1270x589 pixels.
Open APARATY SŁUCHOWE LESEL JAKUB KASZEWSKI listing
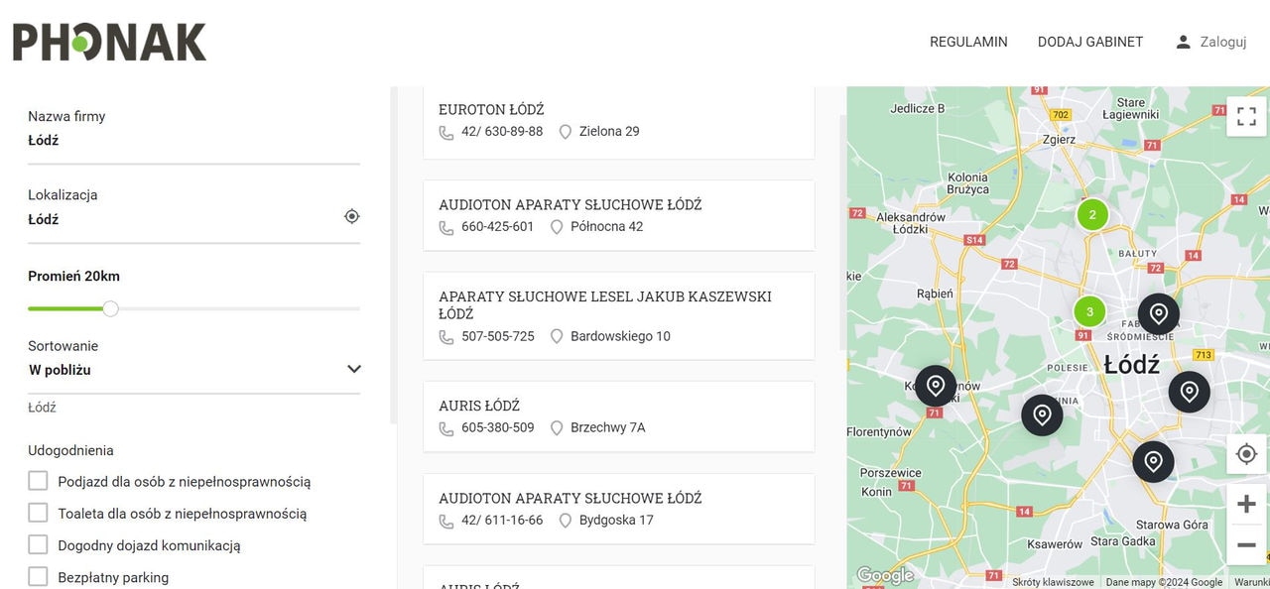click(x=604, y=304)
